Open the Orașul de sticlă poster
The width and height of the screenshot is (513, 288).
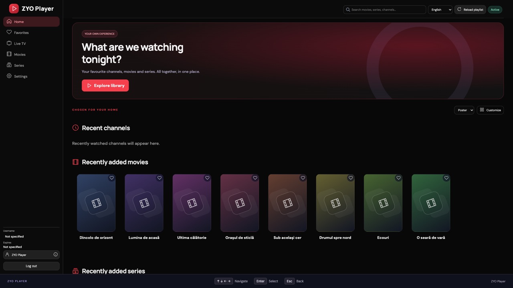[240, 203]
